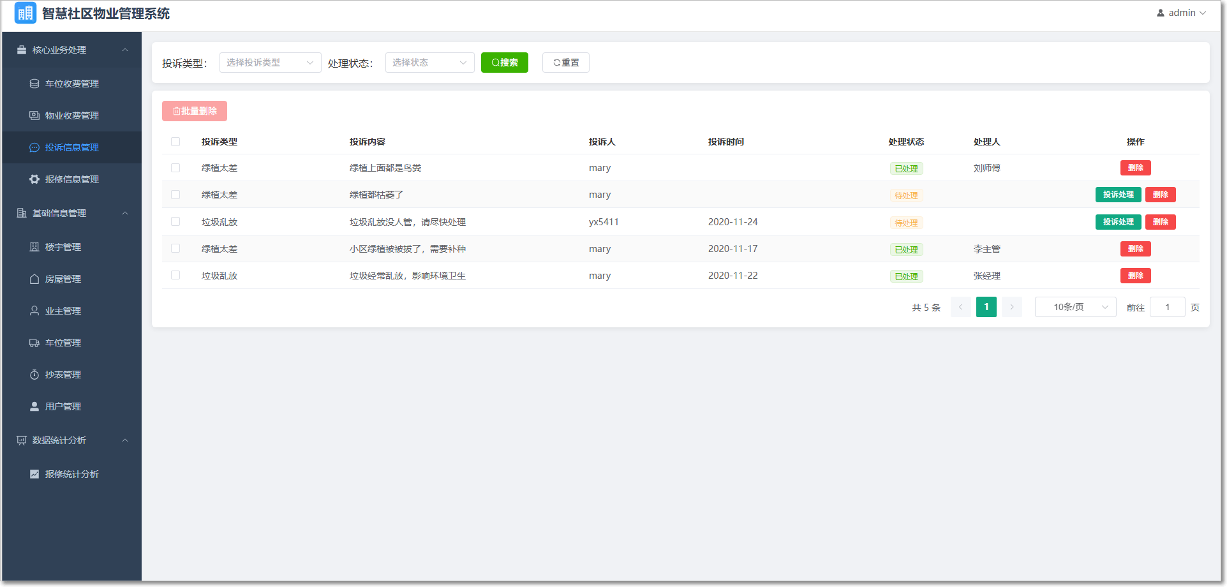The height and width of the screenshot is (587, 1227).
Task: Click the truck icon beside 车位管理
Action: (x=34, y=343)
